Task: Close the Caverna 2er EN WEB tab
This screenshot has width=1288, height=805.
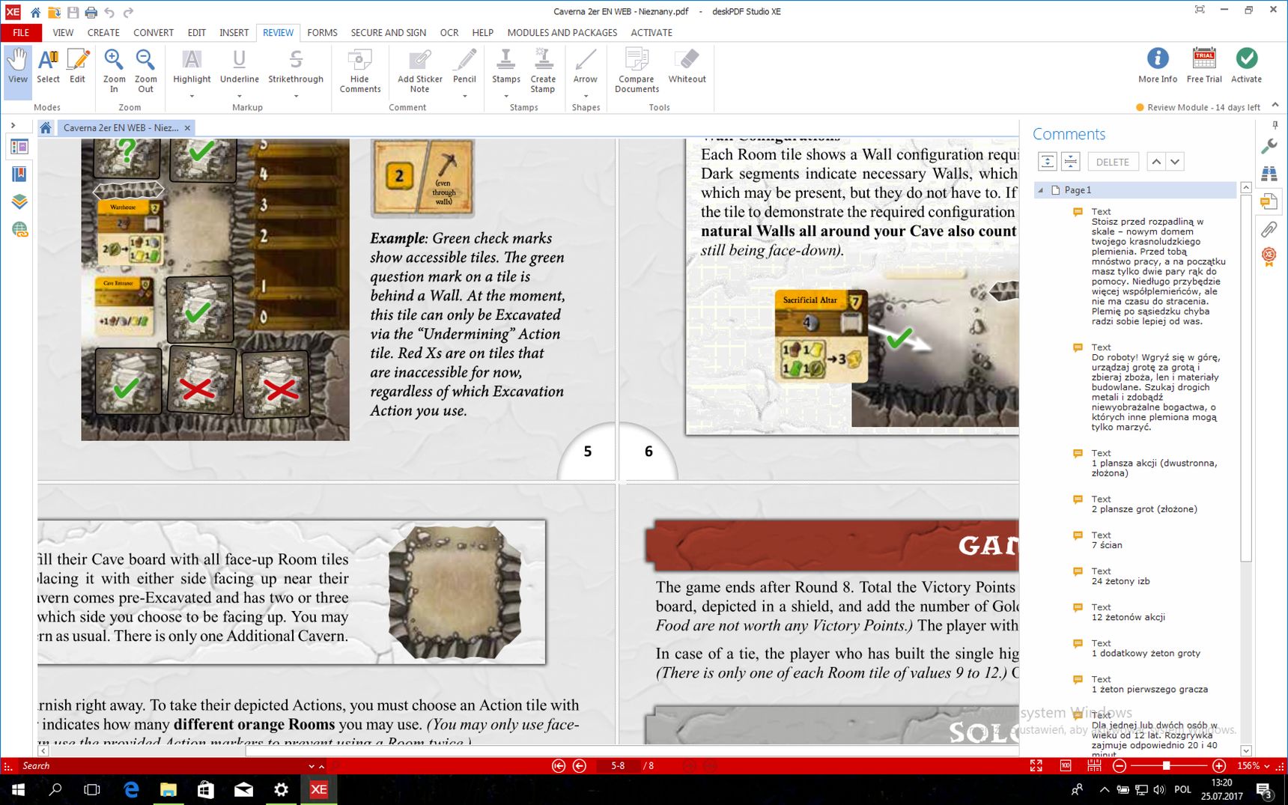Action: click(187, 128)
